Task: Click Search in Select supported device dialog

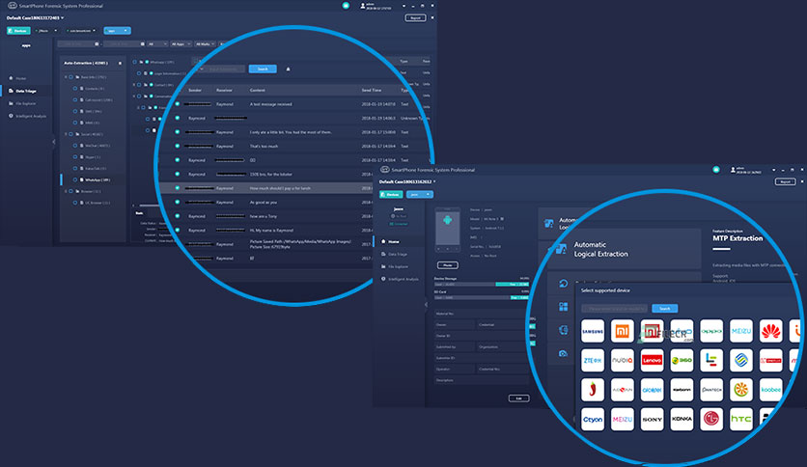Action: coord(664,309)
